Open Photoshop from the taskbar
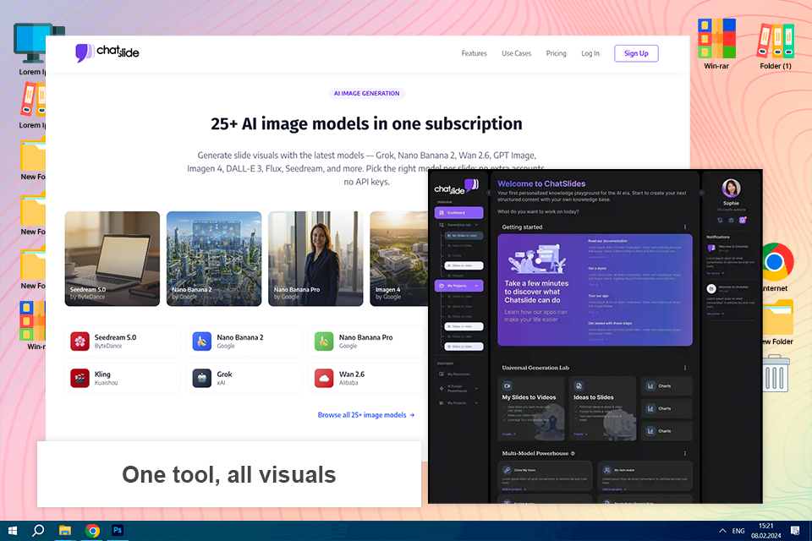The width and height of the screenshot is (812, 541). [x=118, y=531]
